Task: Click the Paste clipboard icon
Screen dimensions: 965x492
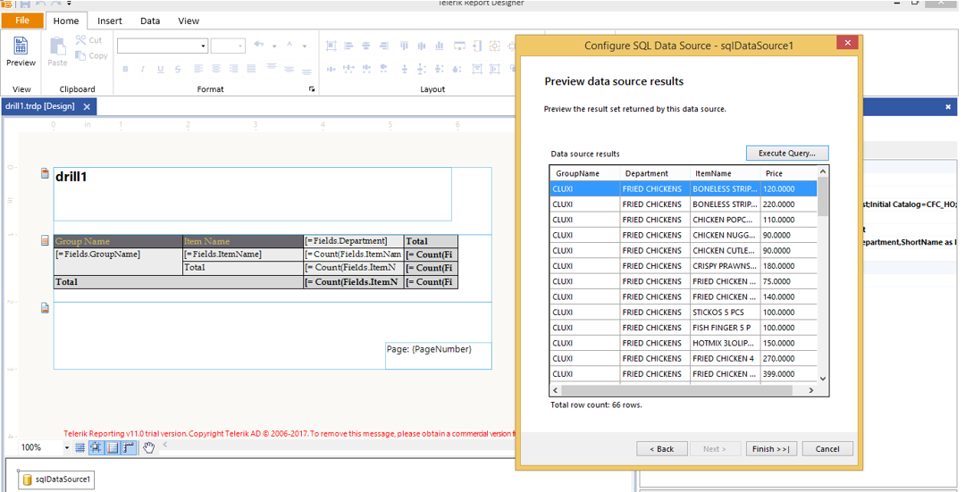Action: point(57,46)
